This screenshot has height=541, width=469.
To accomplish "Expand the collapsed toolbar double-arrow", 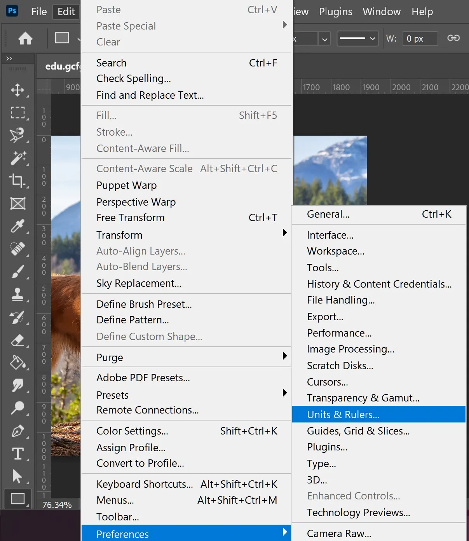I will [x=9, y=58].
